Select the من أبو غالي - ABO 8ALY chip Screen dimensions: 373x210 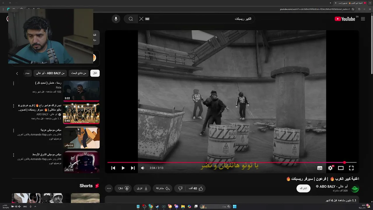click(50, 73)
